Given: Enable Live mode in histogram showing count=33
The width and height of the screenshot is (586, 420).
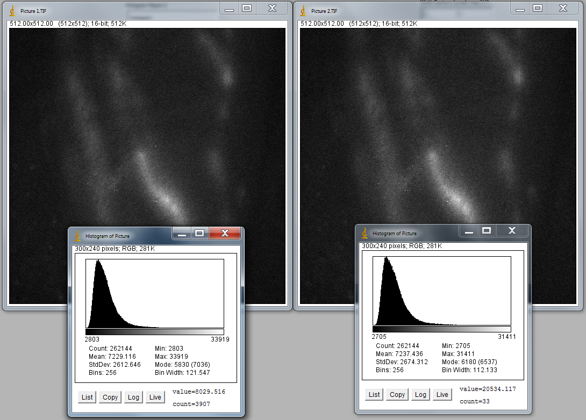Looking at the screenshot, I should click(442, 395).
